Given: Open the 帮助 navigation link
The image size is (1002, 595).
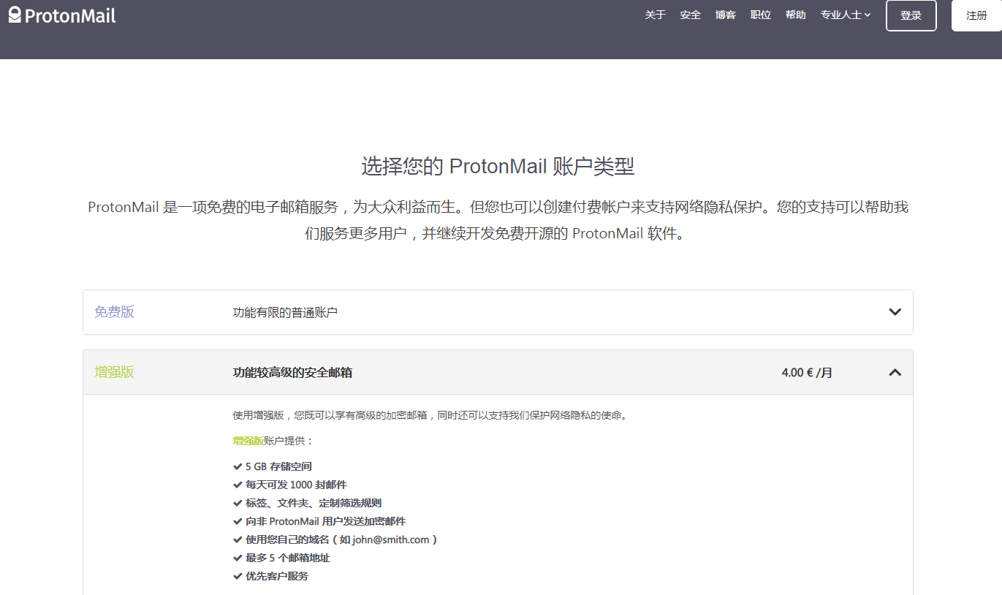Looking at the screenshot, I should point(795,15).
